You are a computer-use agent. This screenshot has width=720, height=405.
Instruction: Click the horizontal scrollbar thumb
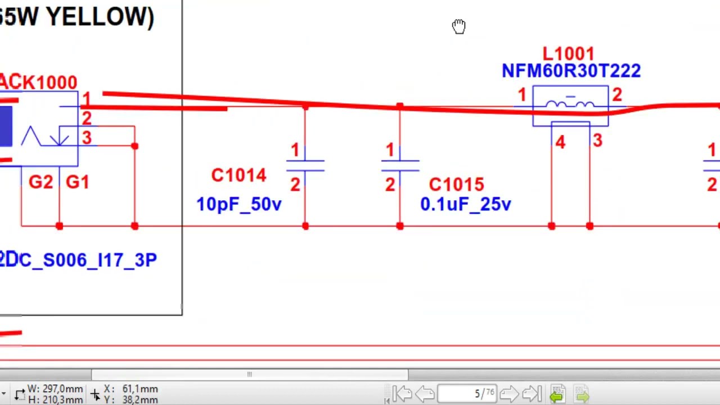click(x=249, y=374)
